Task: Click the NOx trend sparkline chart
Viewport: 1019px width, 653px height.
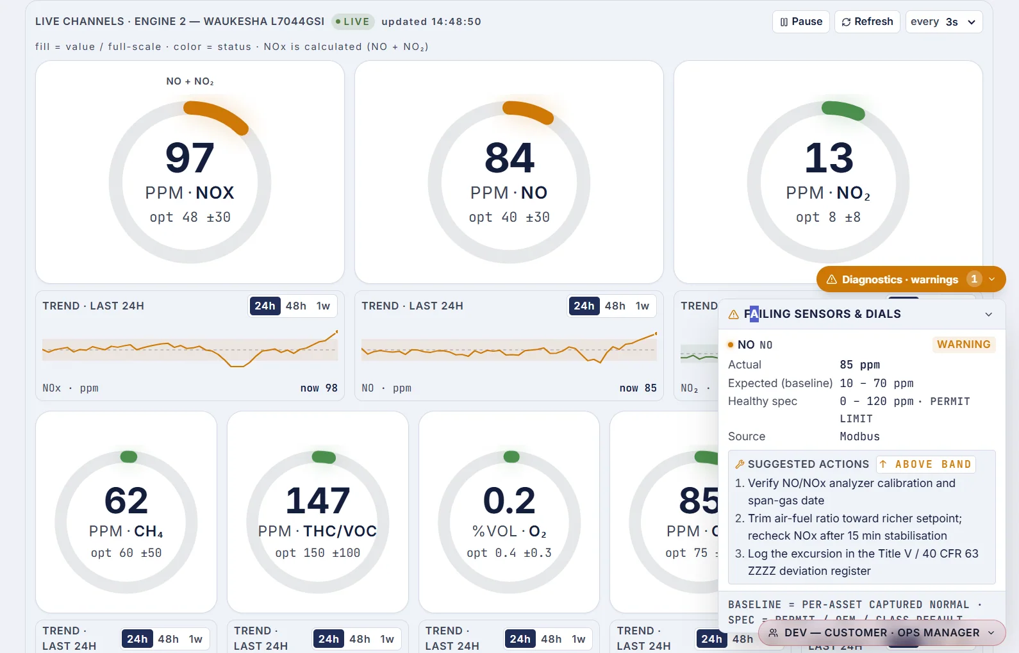Action: (x=190, y=349)
